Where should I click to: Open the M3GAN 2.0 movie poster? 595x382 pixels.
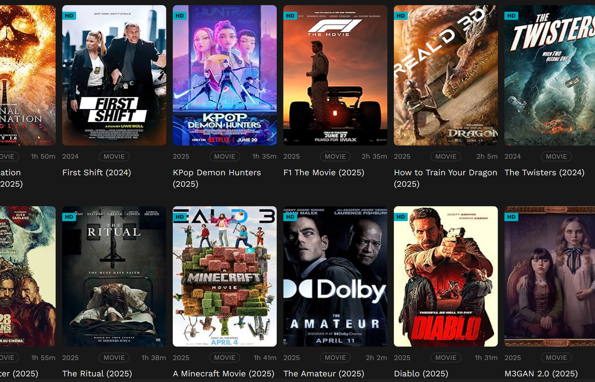pyautogui.click(x=550, y=276)
